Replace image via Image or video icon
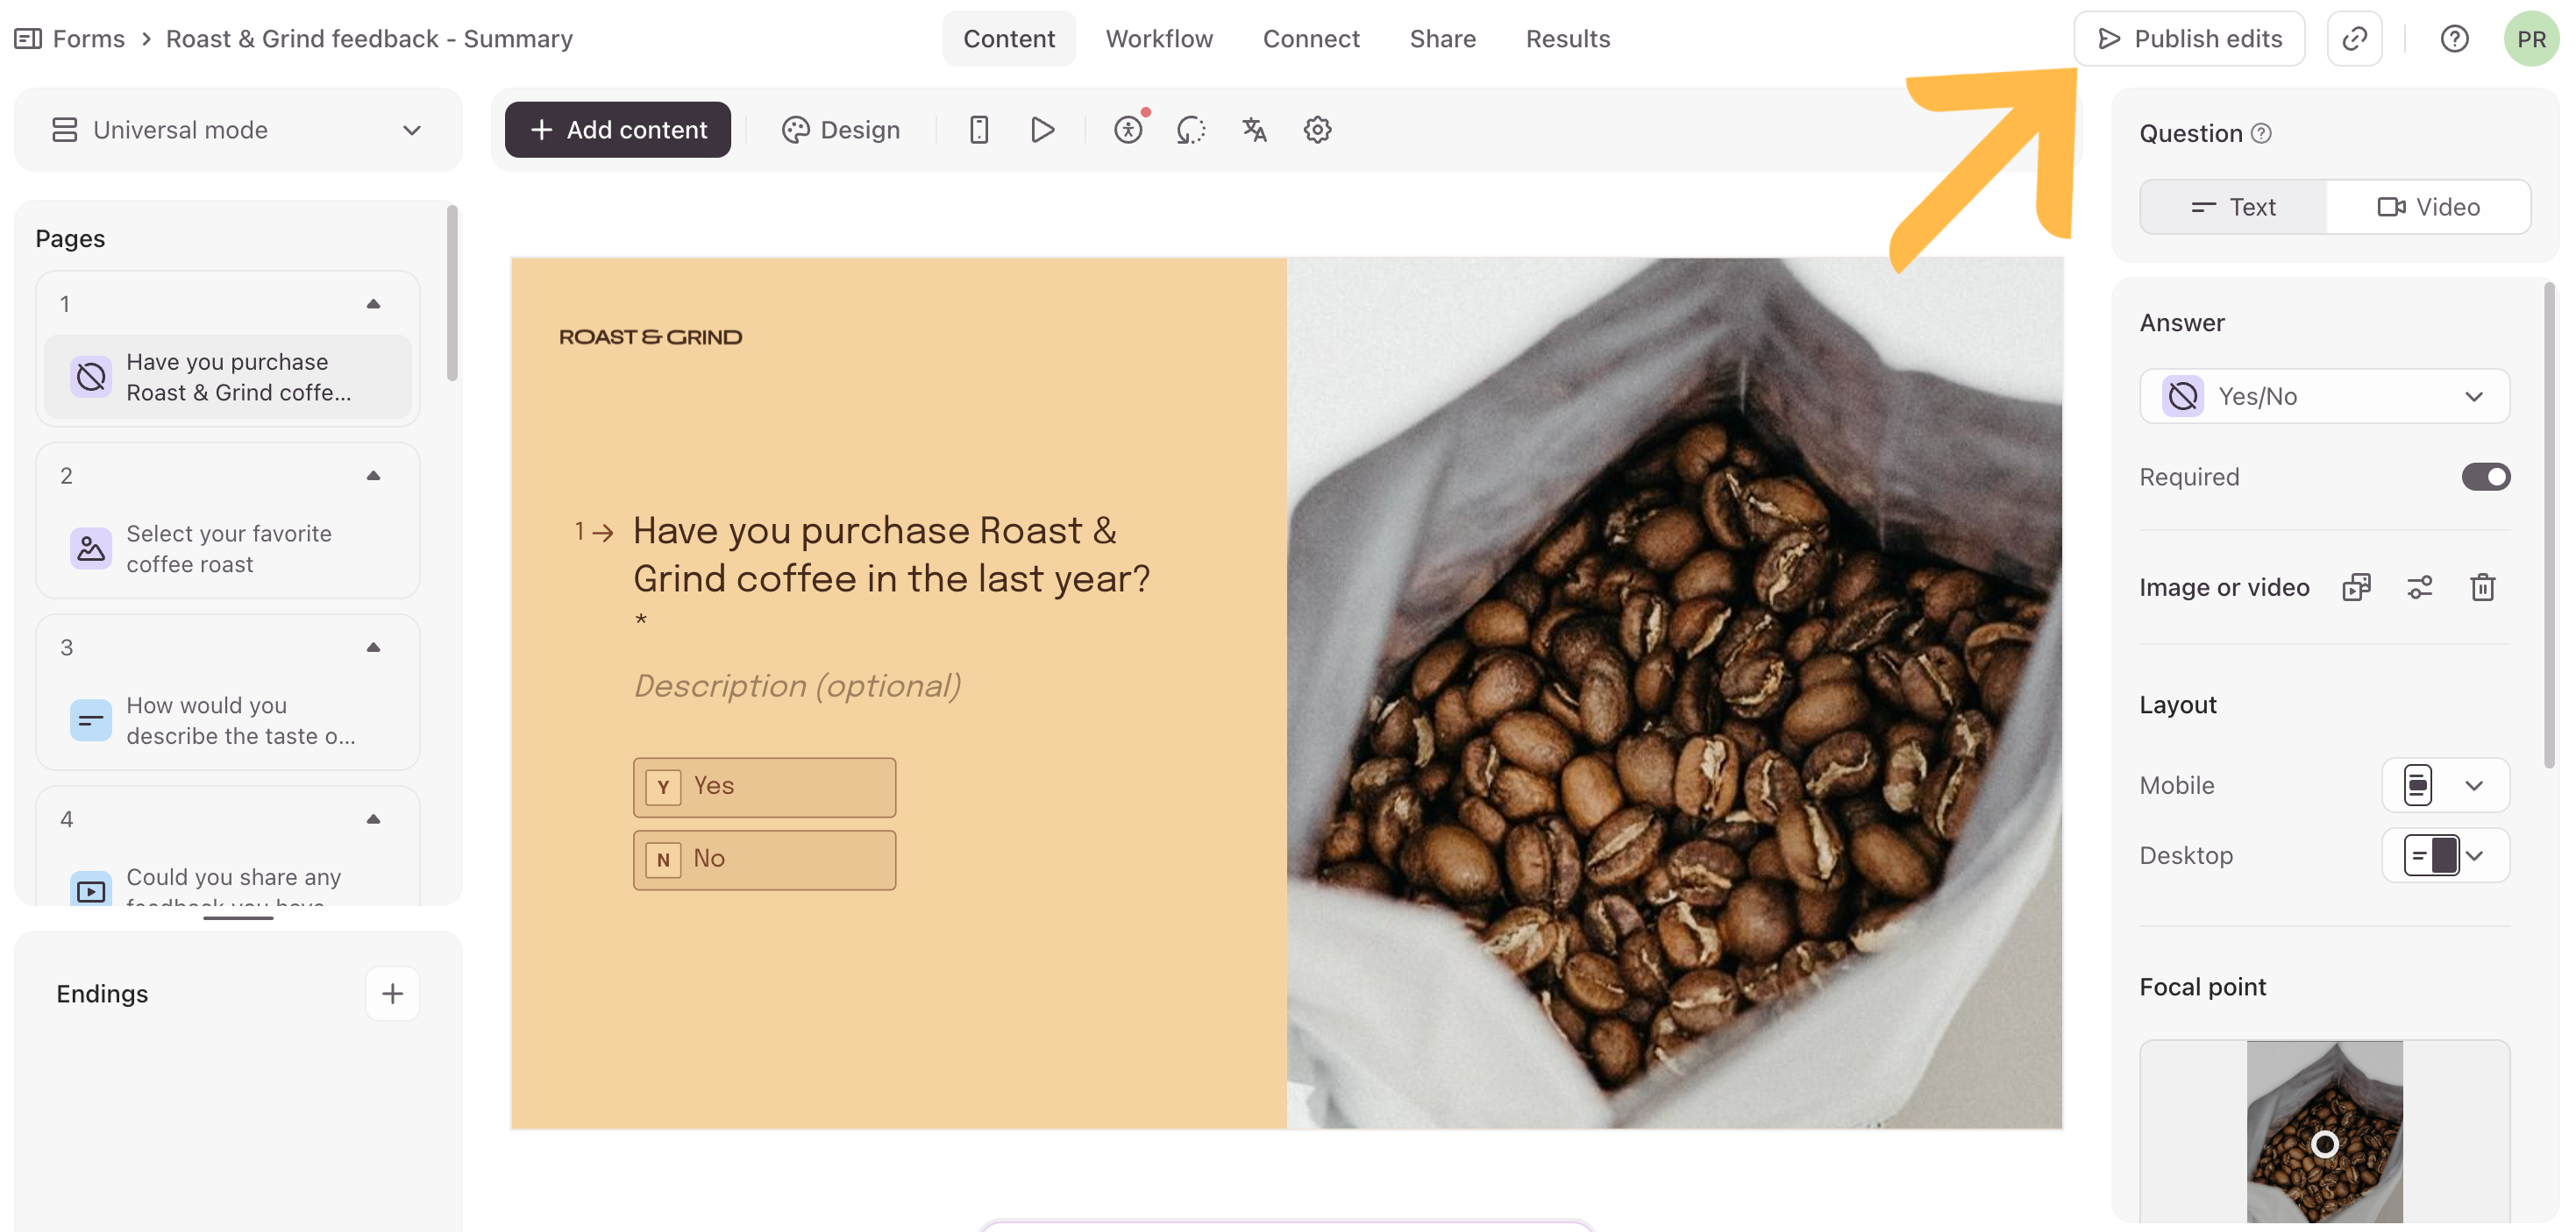Screen dimensions: 2576x1232 pyautogui.click(x=2356, y=588)
